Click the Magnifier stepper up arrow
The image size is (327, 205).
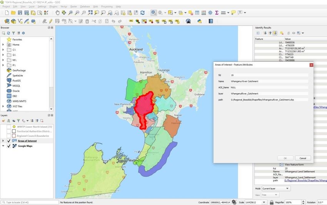pos(303,201)
